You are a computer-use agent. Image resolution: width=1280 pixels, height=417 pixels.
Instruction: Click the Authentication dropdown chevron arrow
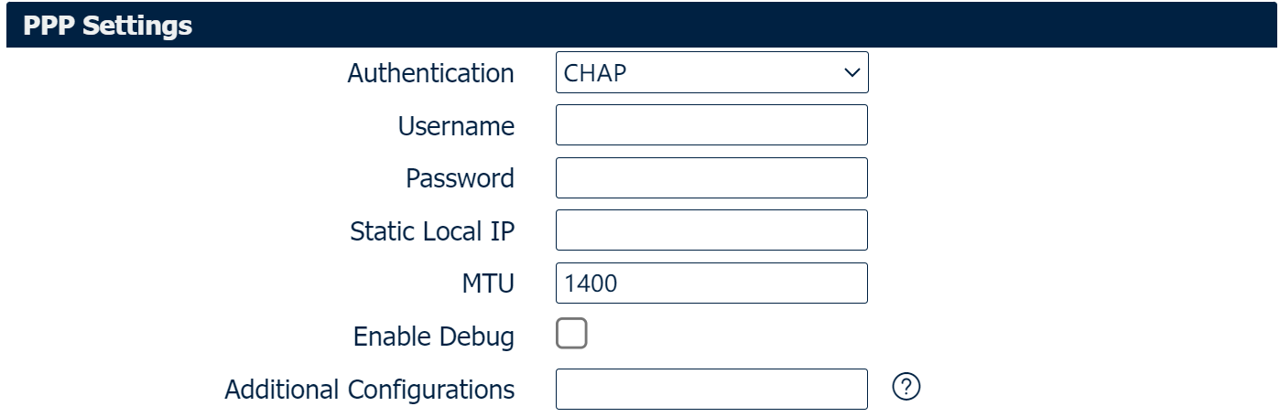click(x=852, y=73)
